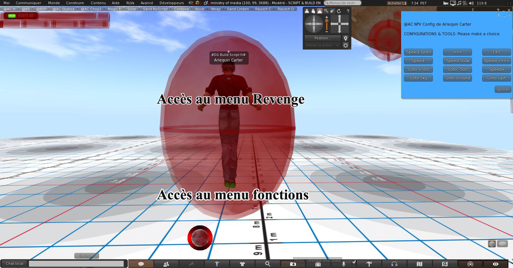513x268 pixels.
Task: Click the snapshot camera icon
Action: click(x=293, y=264)
